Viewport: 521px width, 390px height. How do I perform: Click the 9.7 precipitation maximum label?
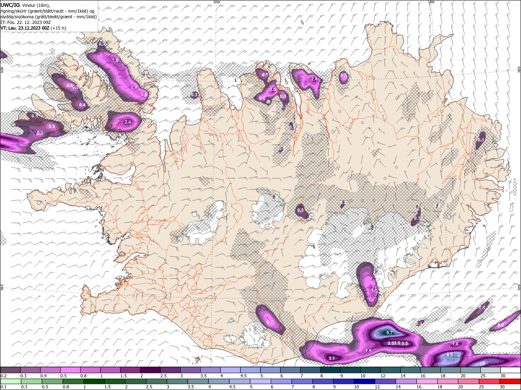390,333
